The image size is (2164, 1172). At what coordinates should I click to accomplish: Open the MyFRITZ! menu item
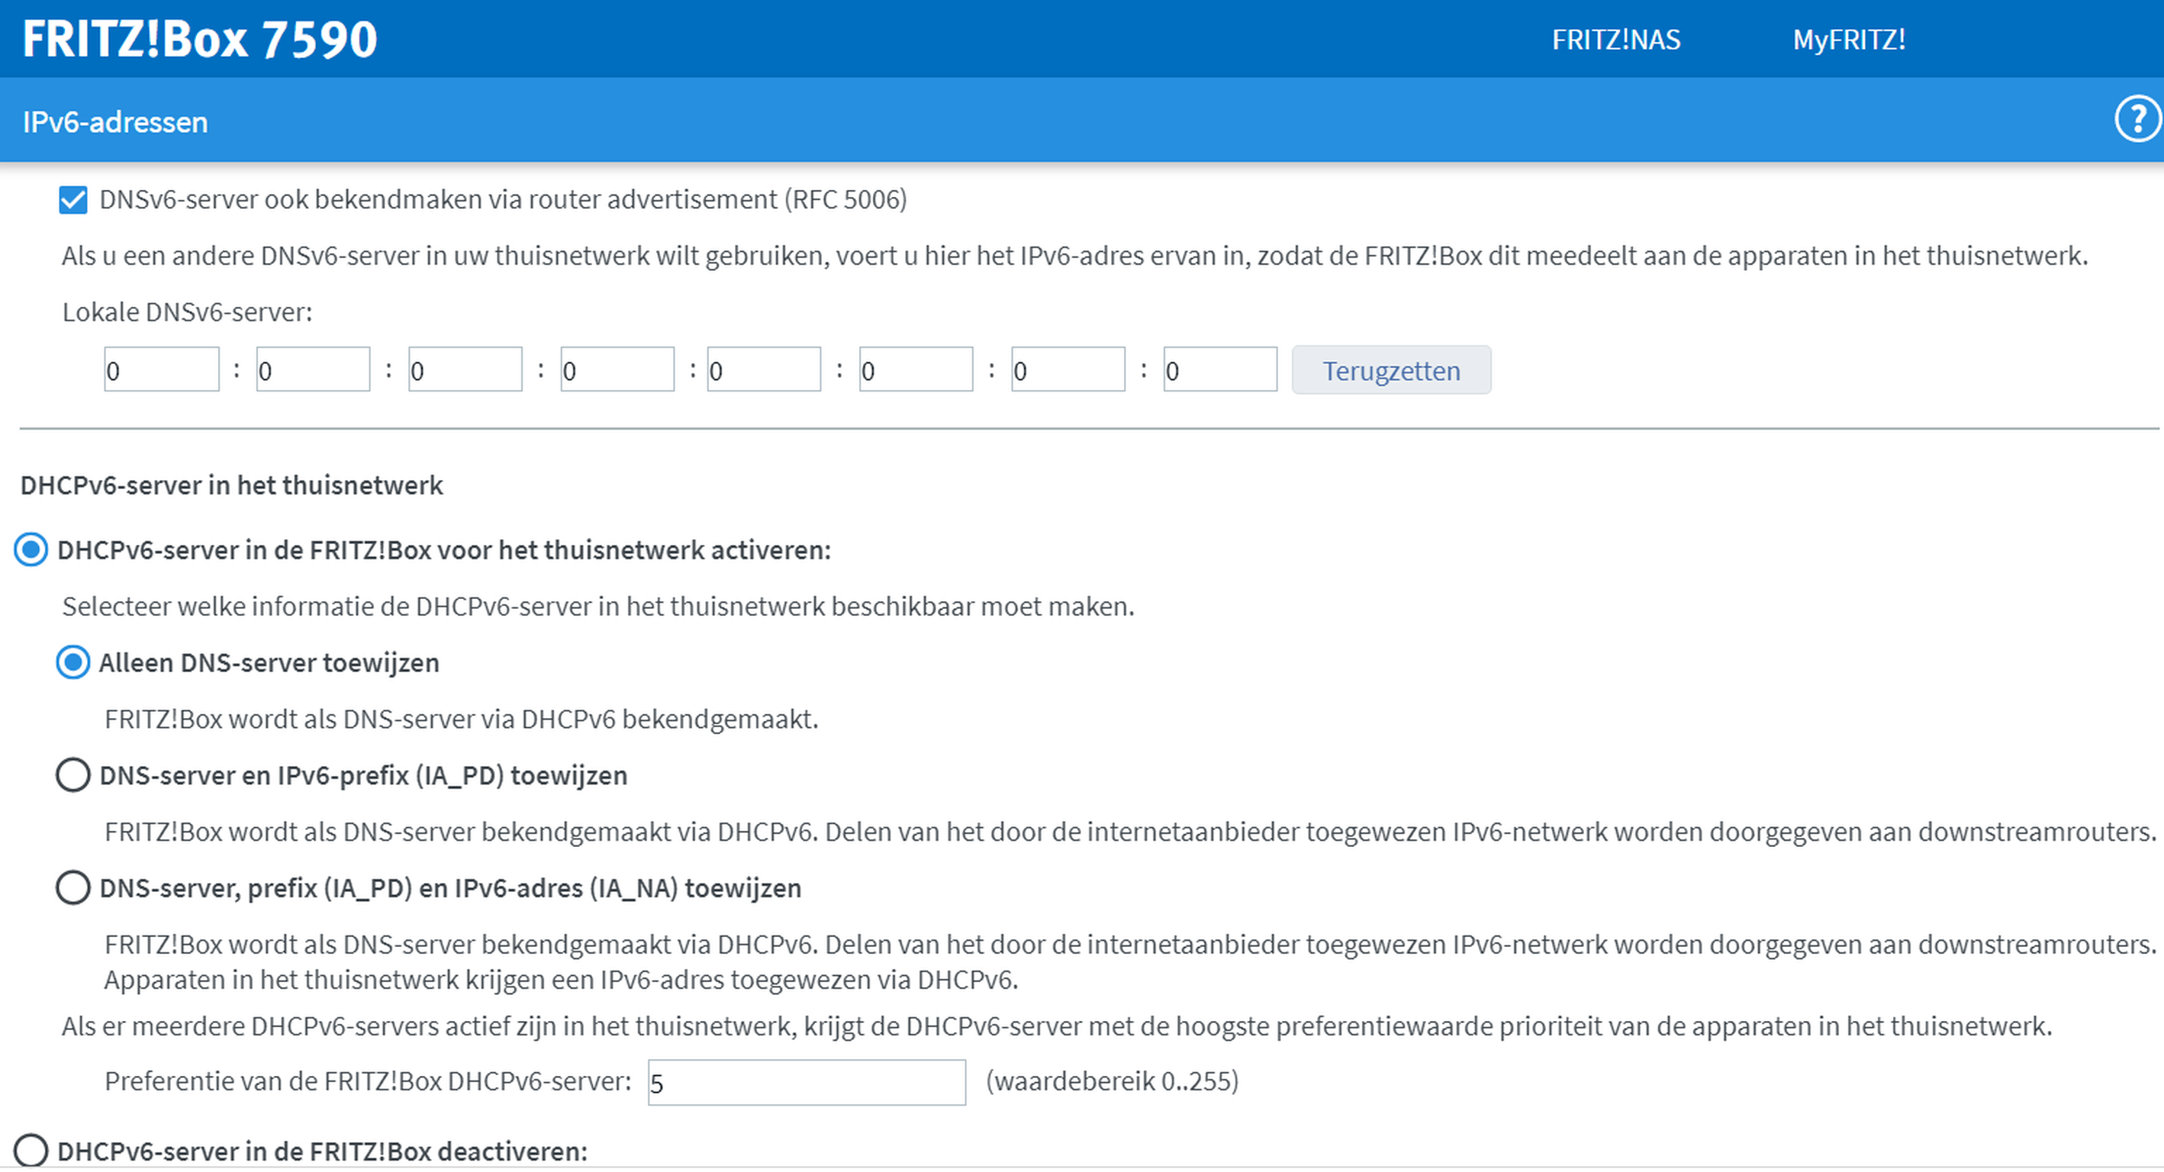pyautogui.click(x=1848, y=40)
